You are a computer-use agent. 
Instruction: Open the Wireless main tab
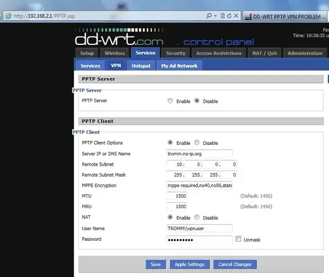pyautogui.click(x=115, y=53)
